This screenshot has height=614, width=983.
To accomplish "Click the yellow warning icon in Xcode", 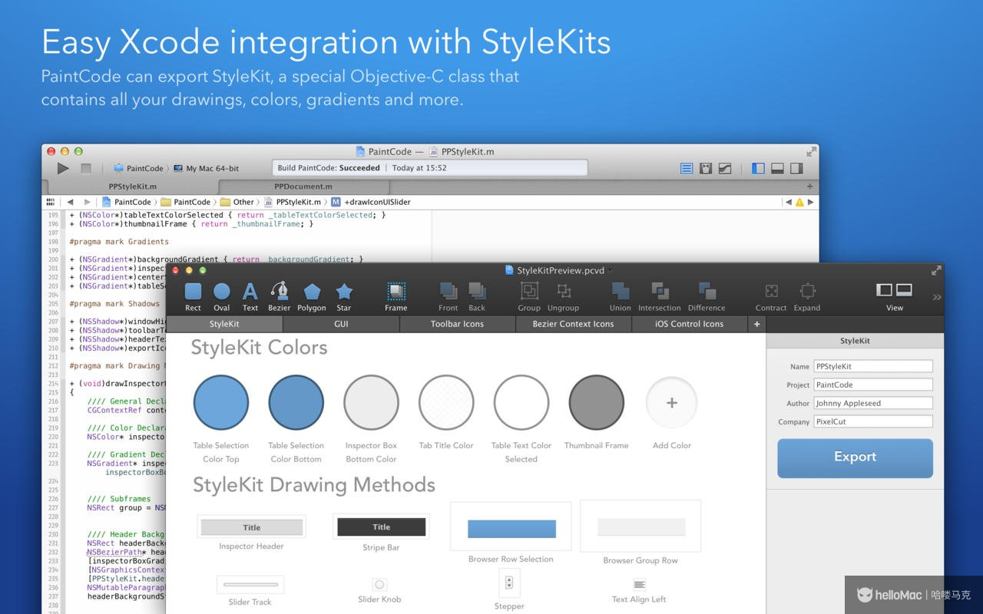I will (x=799, y=203).
